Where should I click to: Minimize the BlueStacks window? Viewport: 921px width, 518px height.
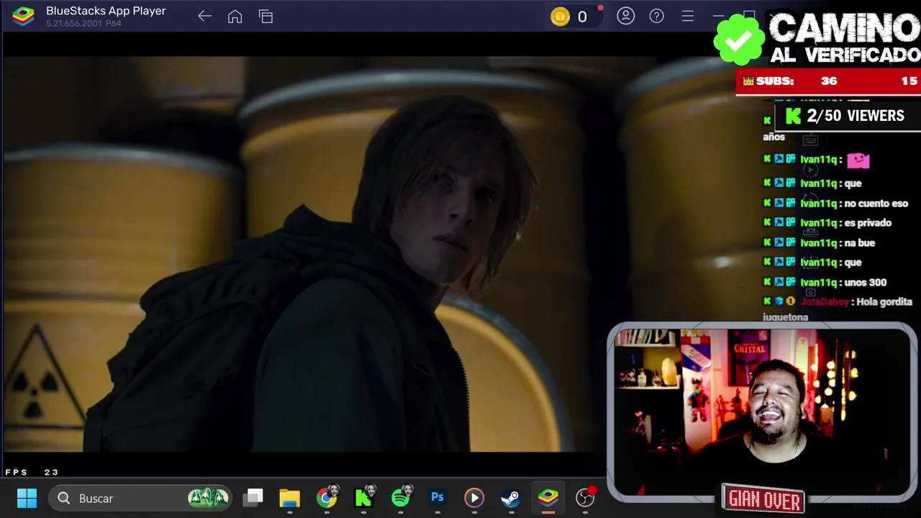click(718, 16)
